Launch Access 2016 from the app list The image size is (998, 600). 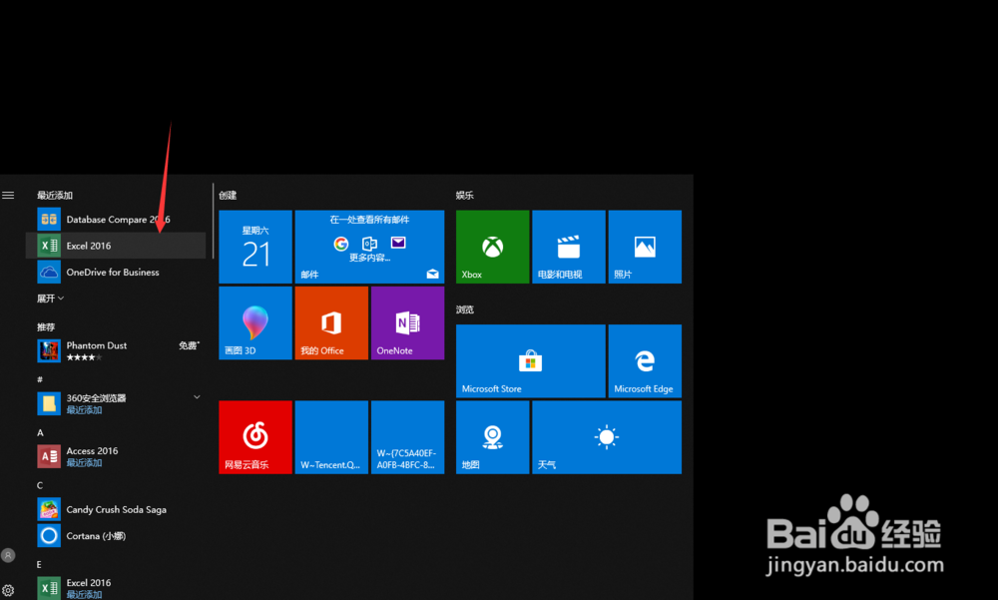[116, 456]
